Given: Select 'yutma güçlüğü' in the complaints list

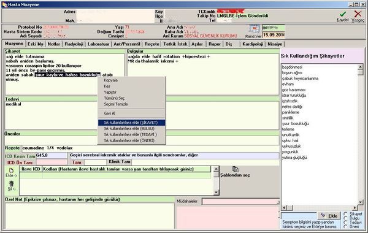Looking at the screenshot, I should click(294, 158).
